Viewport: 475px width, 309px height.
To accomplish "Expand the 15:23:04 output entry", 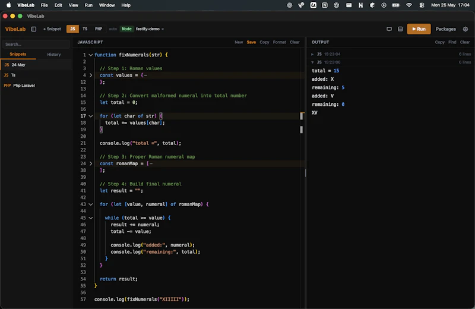I will pos(312,54).
